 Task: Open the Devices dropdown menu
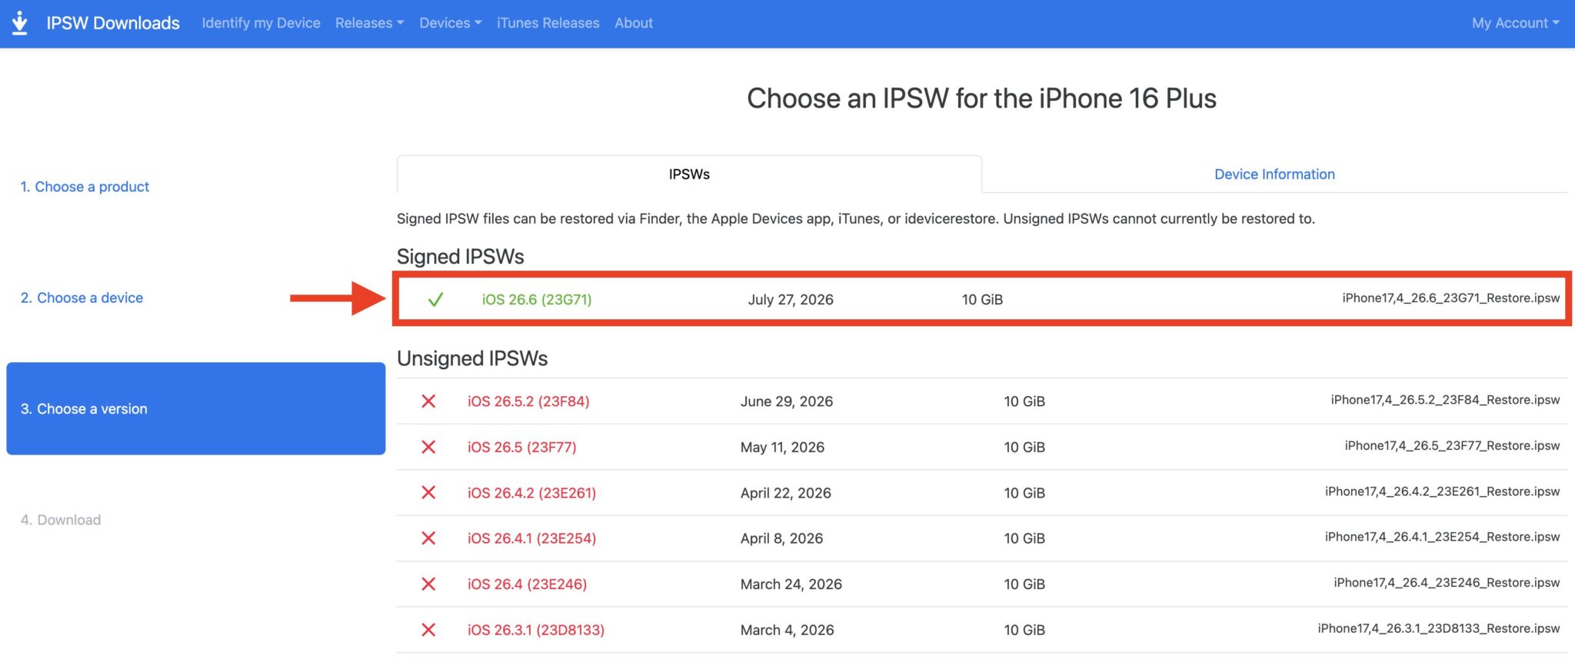(451, 23)
